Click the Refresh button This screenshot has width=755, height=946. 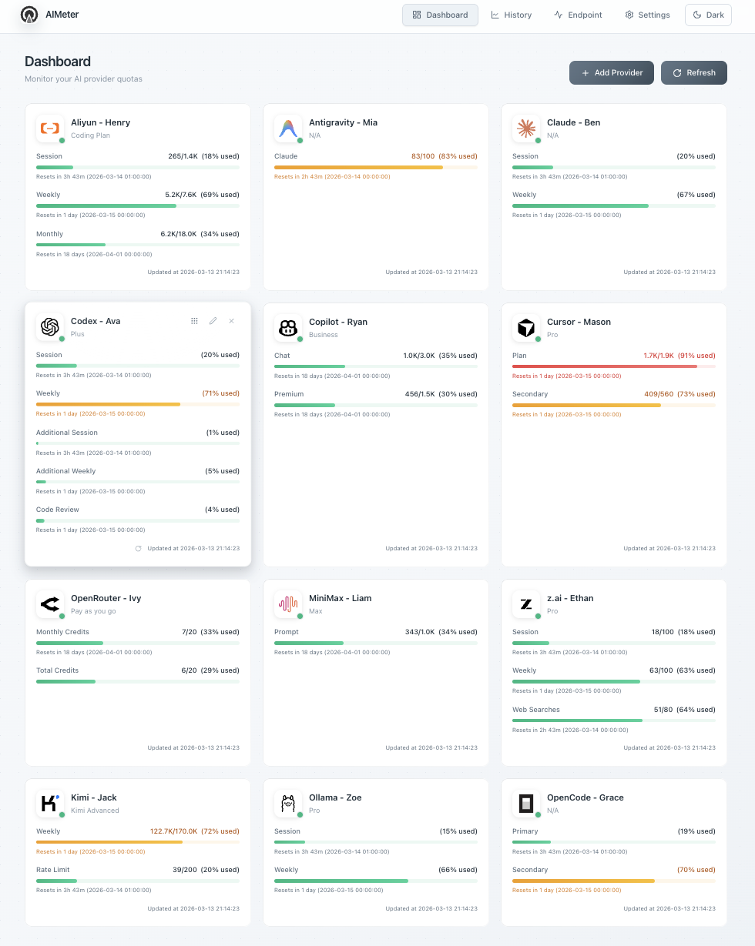tap(693, 72)
